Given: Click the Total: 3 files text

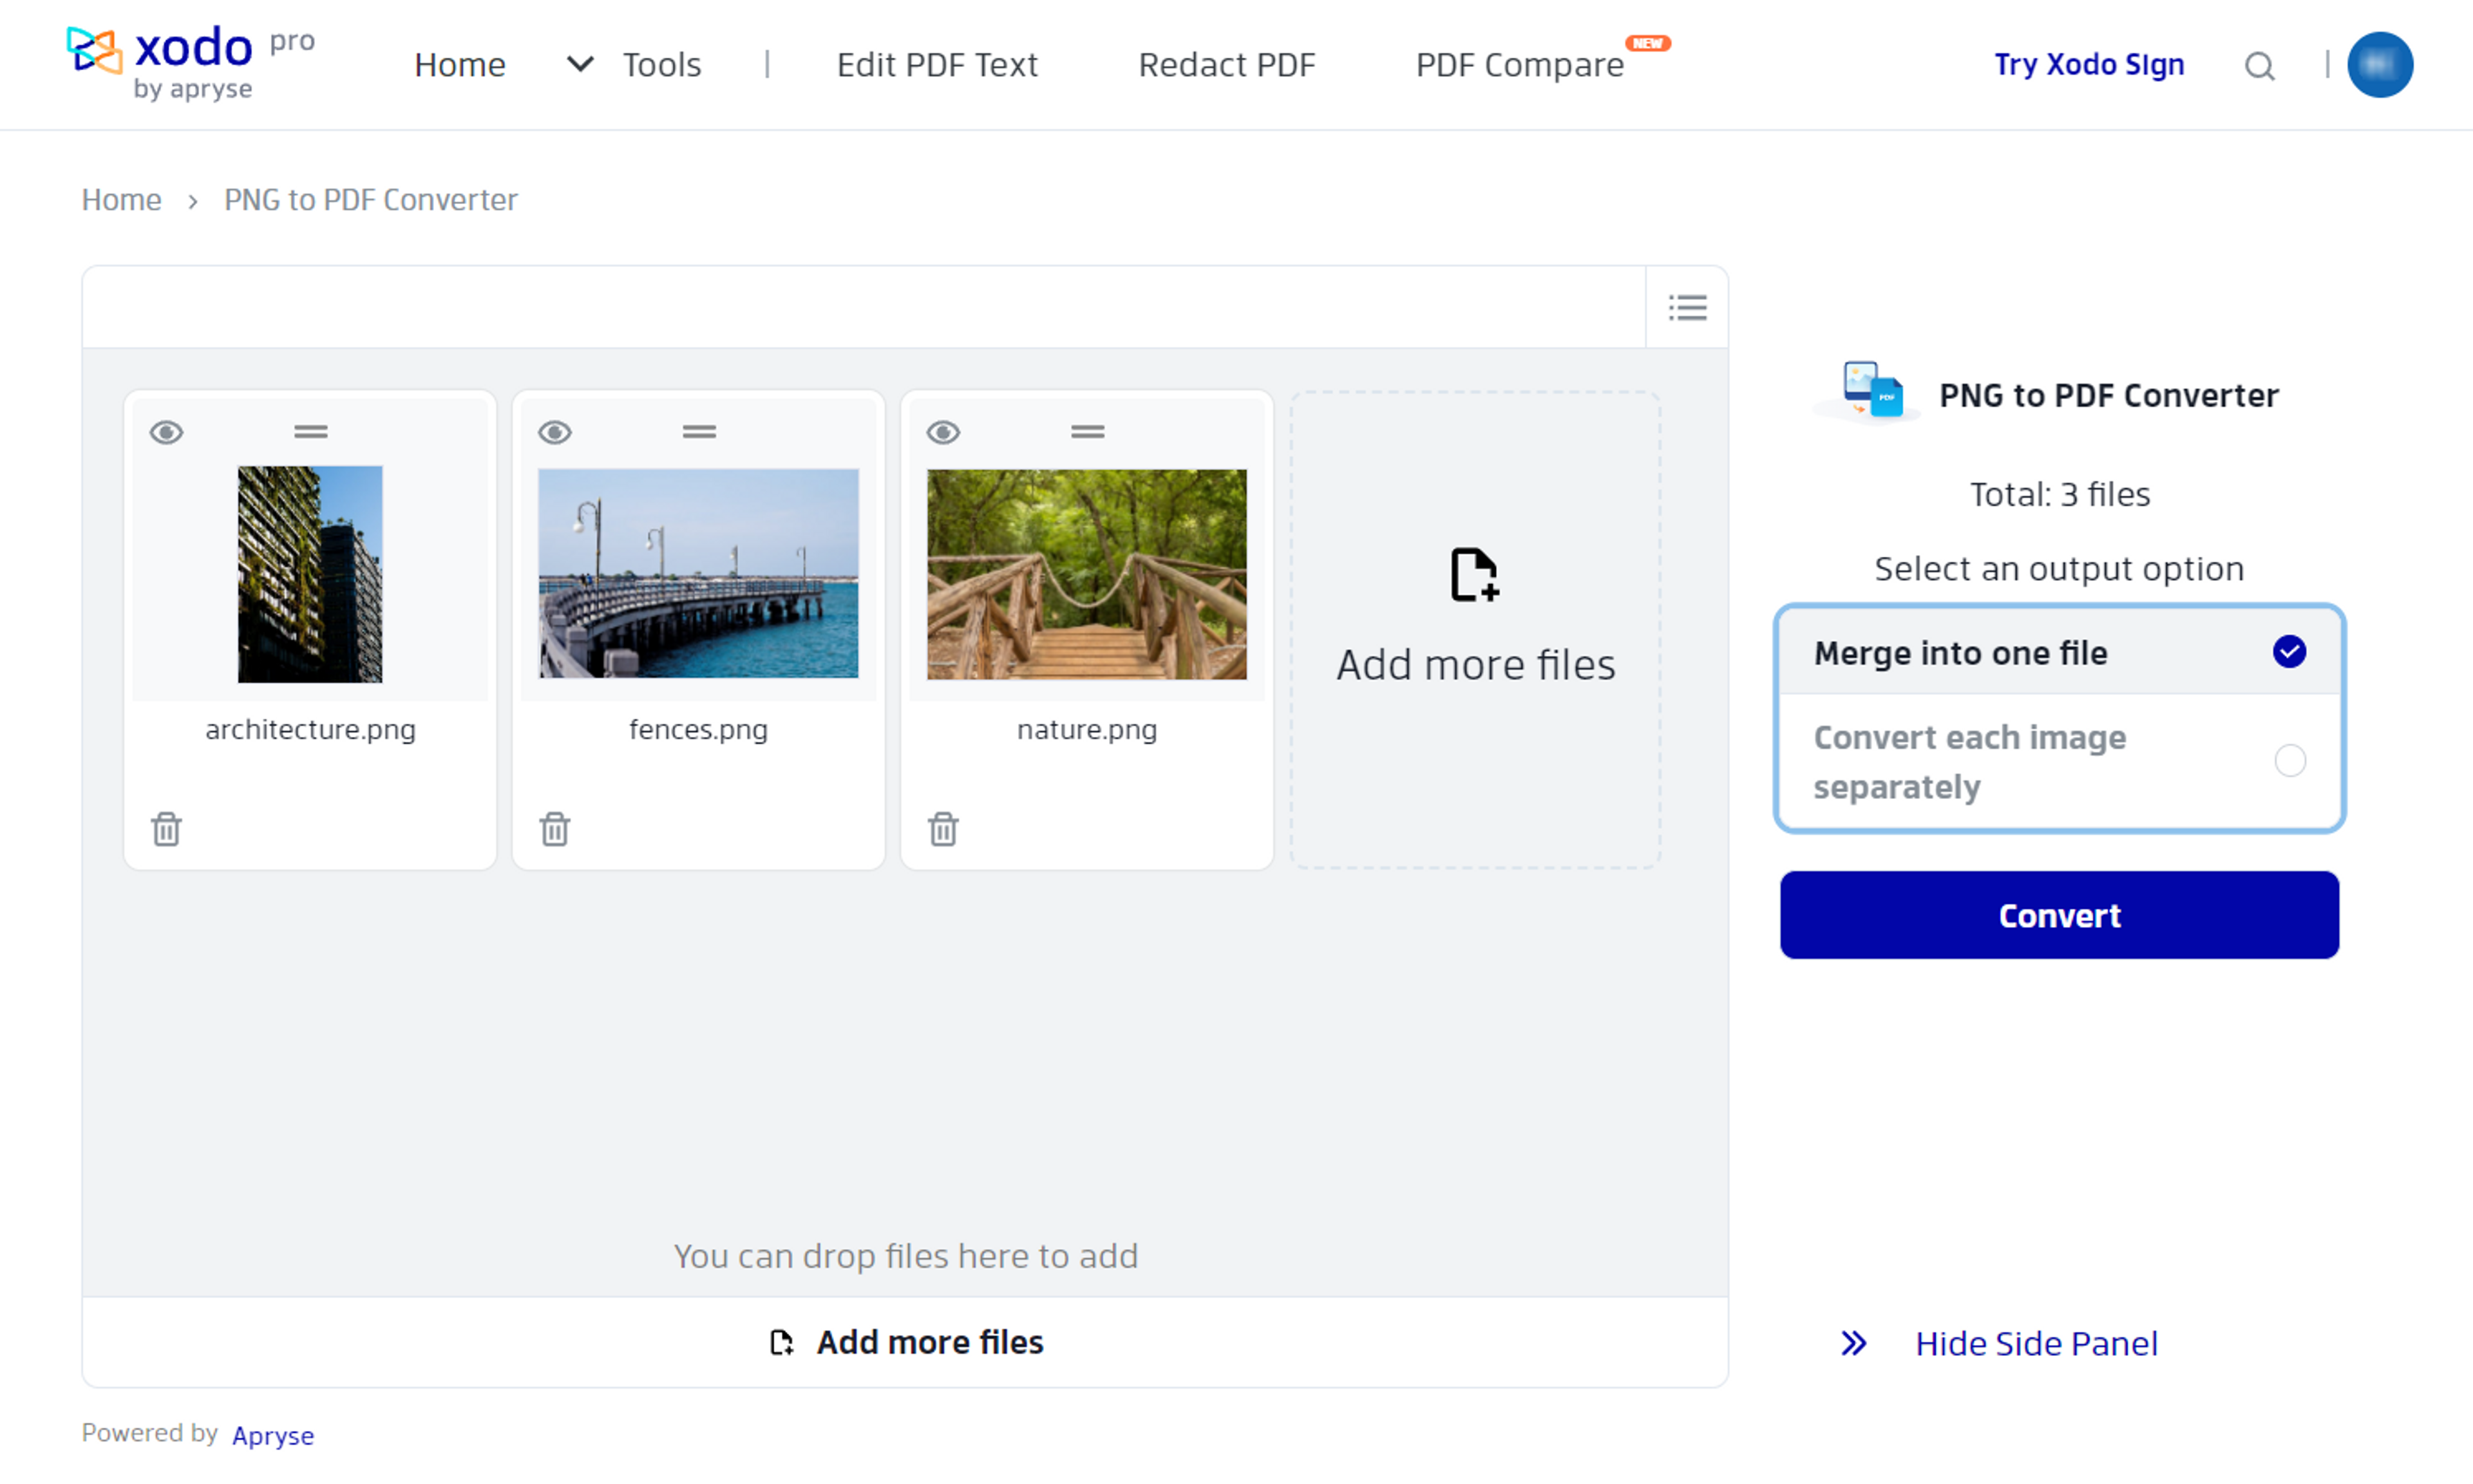Looking at the screenshot, I should coord(2059,495).
